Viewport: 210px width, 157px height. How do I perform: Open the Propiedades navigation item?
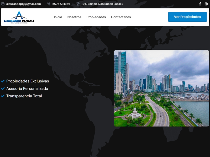[96, 17]
